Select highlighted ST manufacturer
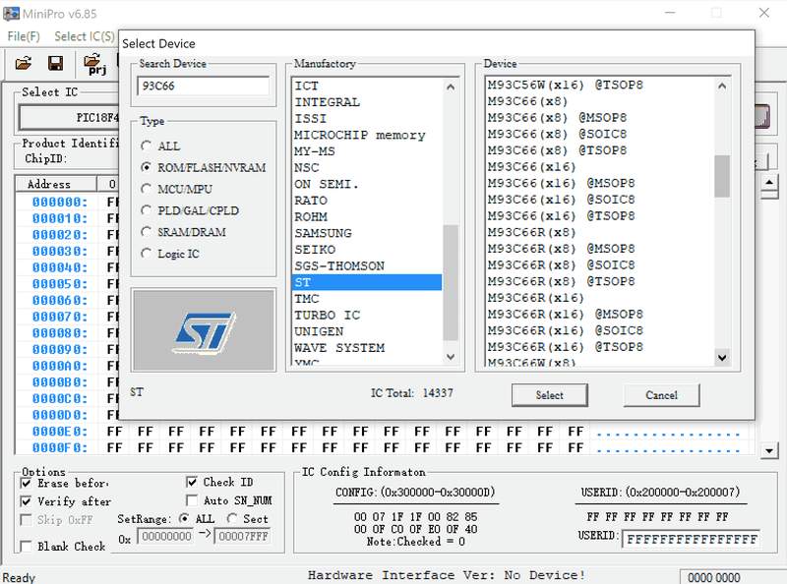Image resolution: width=787 pixels, height=584 pixels. point(366,282)
